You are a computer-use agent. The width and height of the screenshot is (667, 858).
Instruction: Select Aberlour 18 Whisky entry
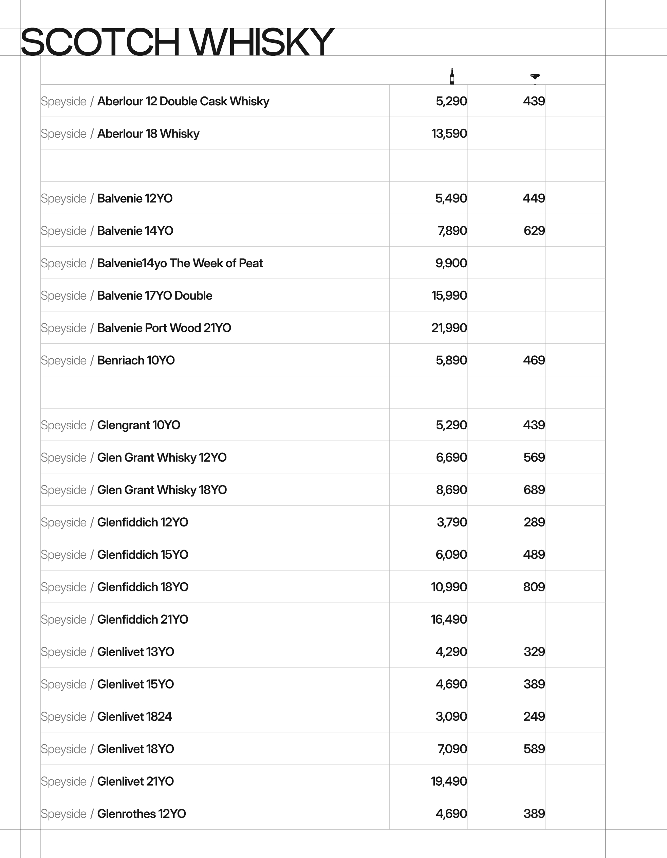click(148, 133)
